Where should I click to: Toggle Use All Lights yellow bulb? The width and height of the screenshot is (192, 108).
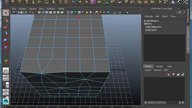click(87, 12)
